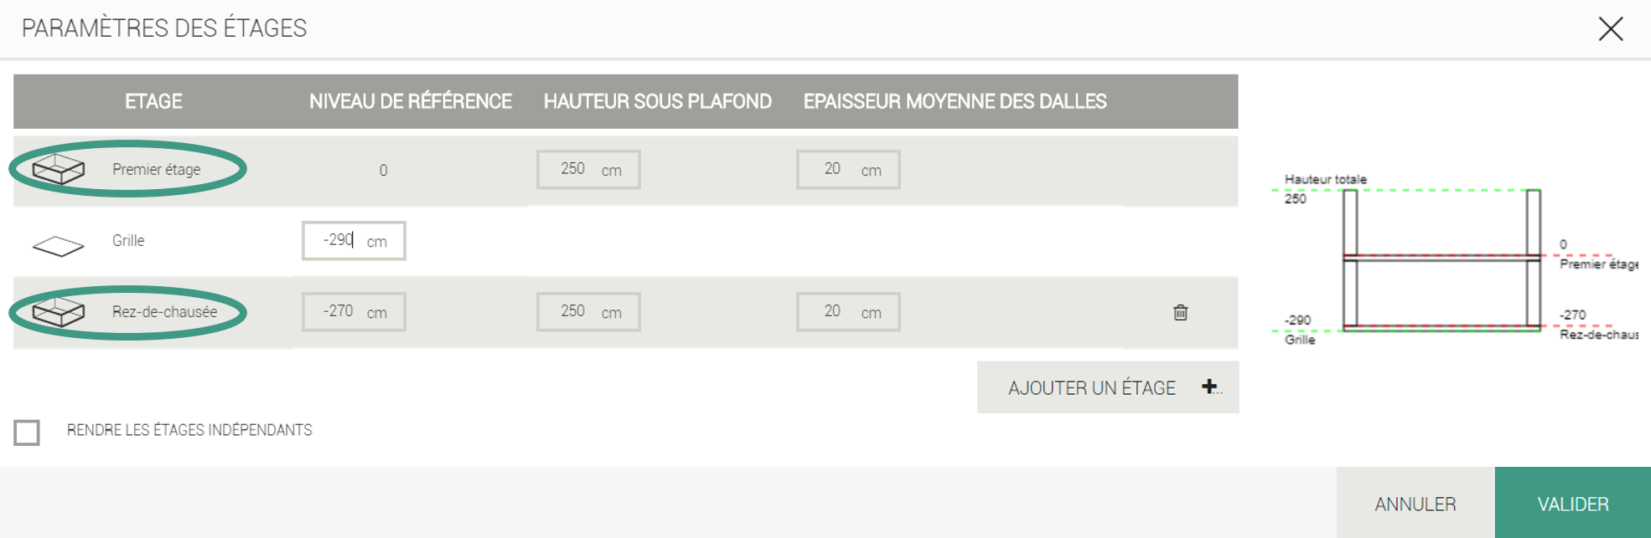Select the Grille row label
The image size is (1651, 538).
(128, 241)
